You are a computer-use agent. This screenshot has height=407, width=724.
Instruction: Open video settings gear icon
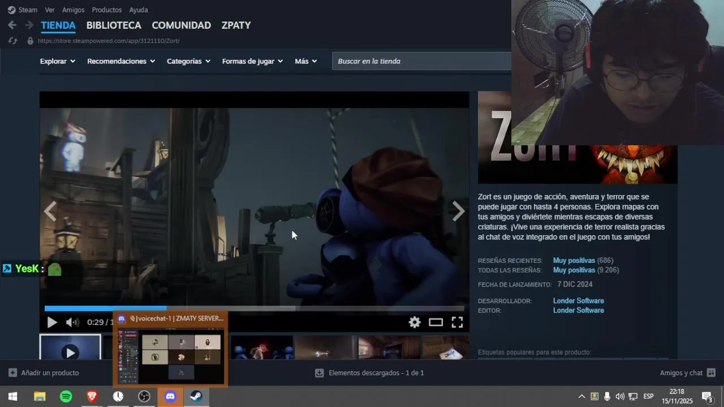(415, 322)
